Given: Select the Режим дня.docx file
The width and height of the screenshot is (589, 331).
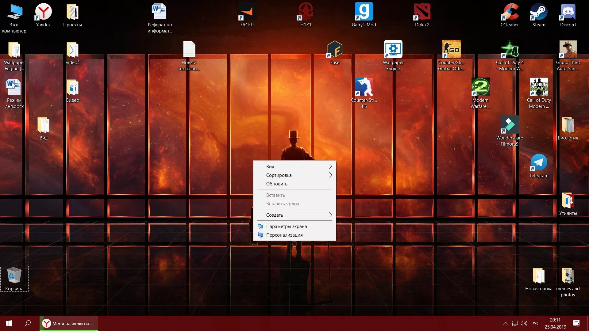Looking at the screenshot, I should pyautogui.click(x=14, y=93).
